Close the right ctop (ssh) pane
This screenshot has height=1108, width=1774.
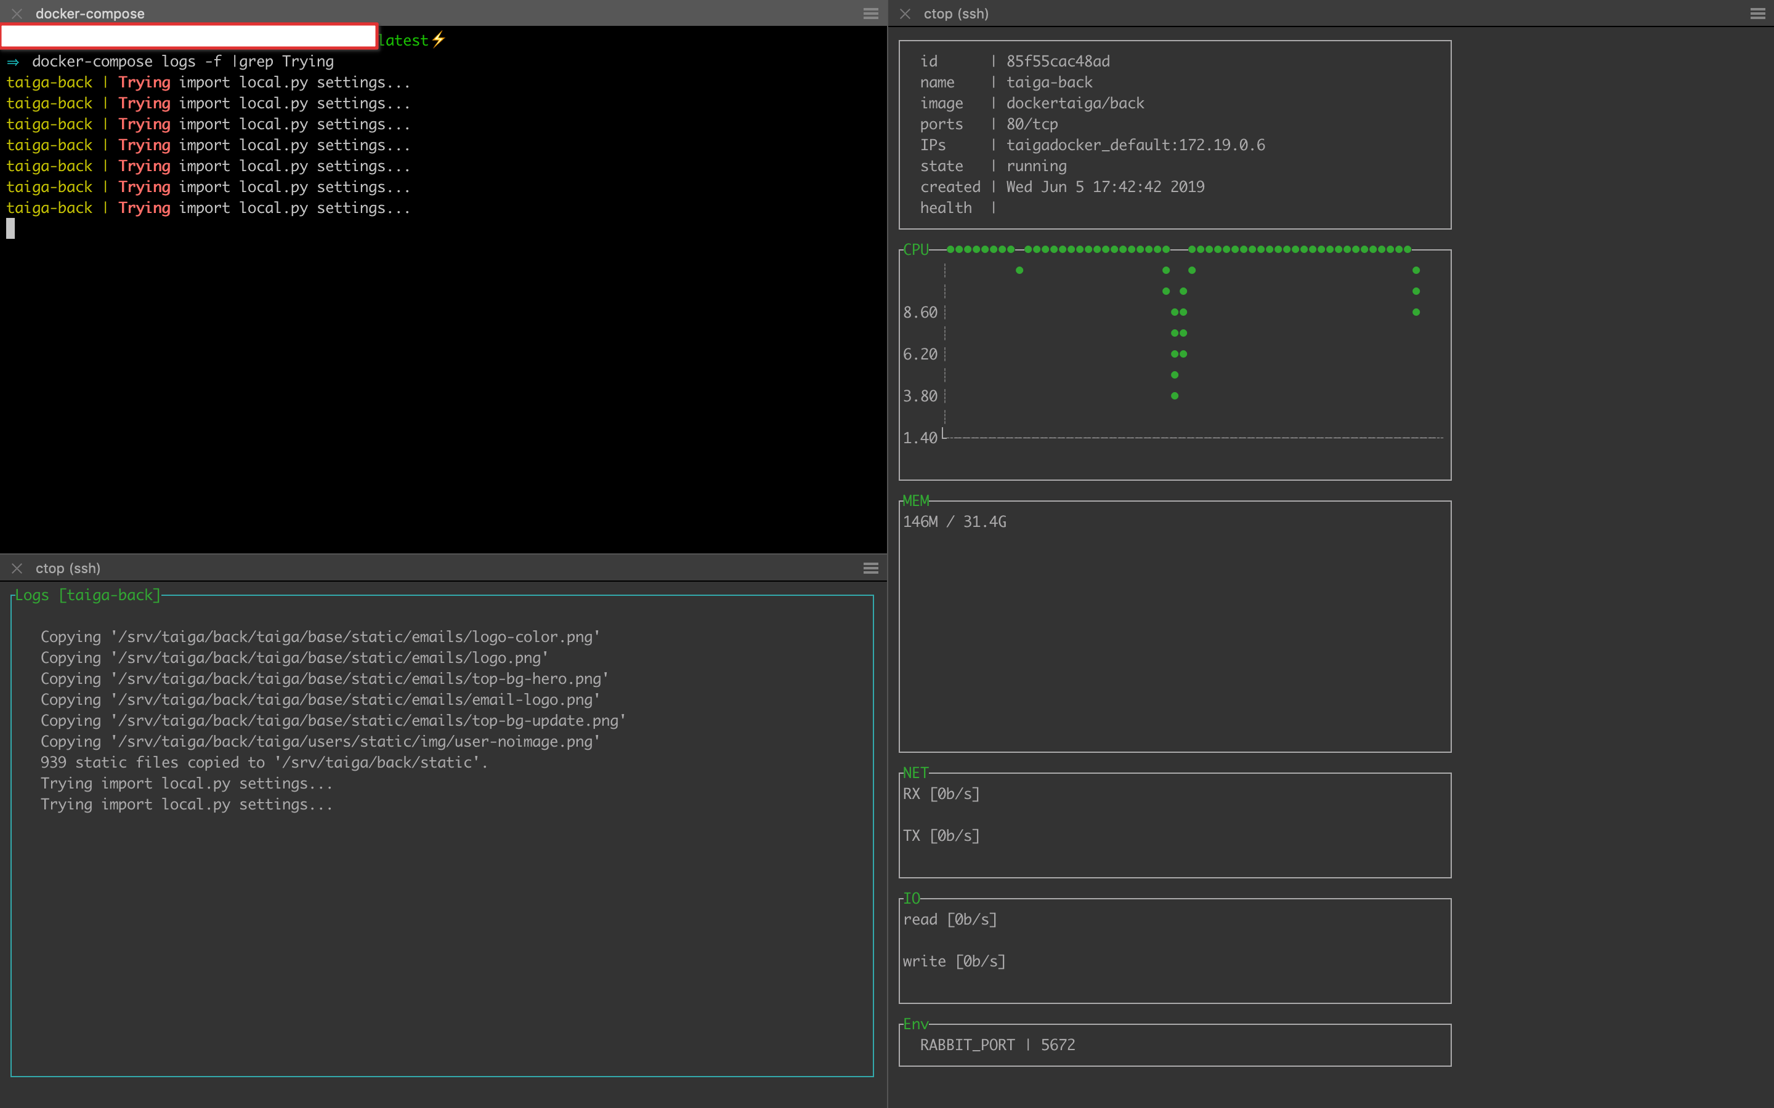(905, 13)
